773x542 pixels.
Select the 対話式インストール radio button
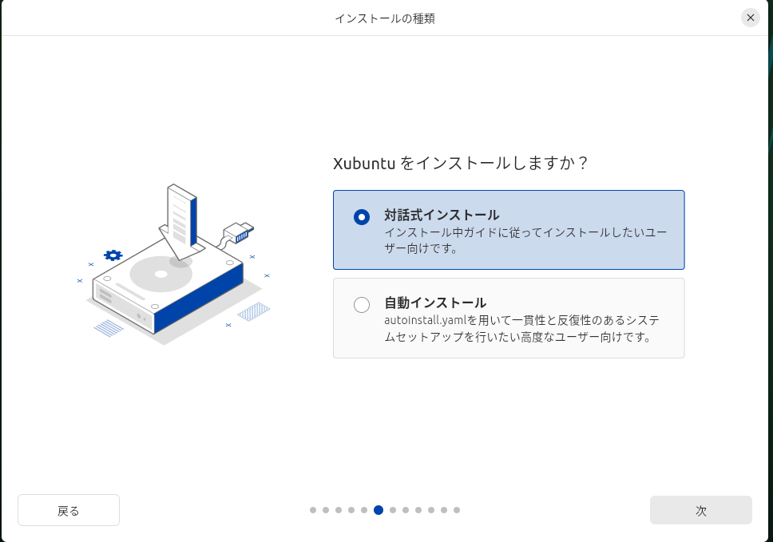(362, 217)
